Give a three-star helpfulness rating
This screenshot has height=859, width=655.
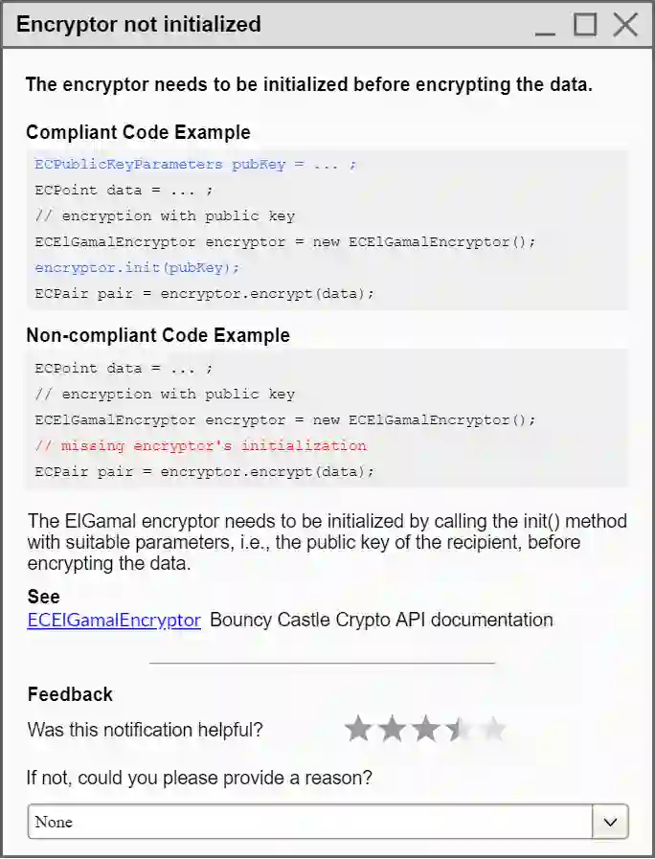[x=425, y=730]
